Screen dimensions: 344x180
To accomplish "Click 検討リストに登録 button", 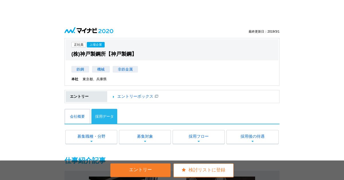I will pyautogui.click(x=204, y=170).
